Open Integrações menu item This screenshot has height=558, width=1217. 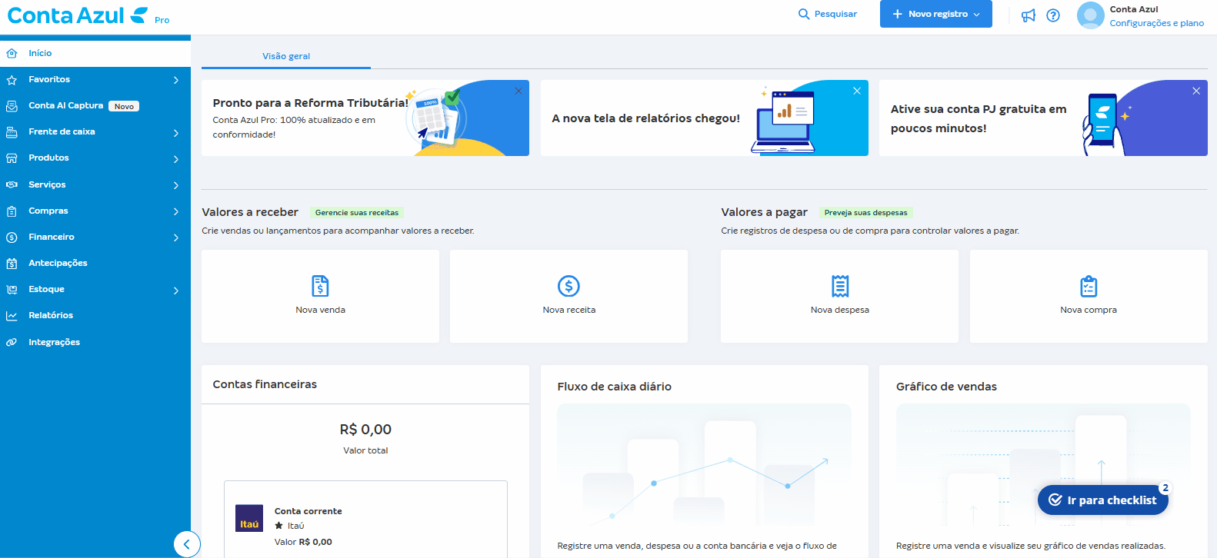pyautogui.click(x=95, y=342)
